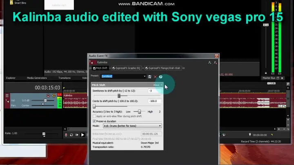This screenshot has height=165, width=294.
Task: Click the Transposition ratio value 0.79370
Action: point(145,147)
